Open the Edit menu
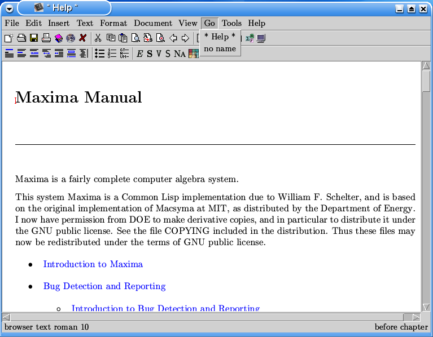The image size is (433, 337). (x=34, y=23)
